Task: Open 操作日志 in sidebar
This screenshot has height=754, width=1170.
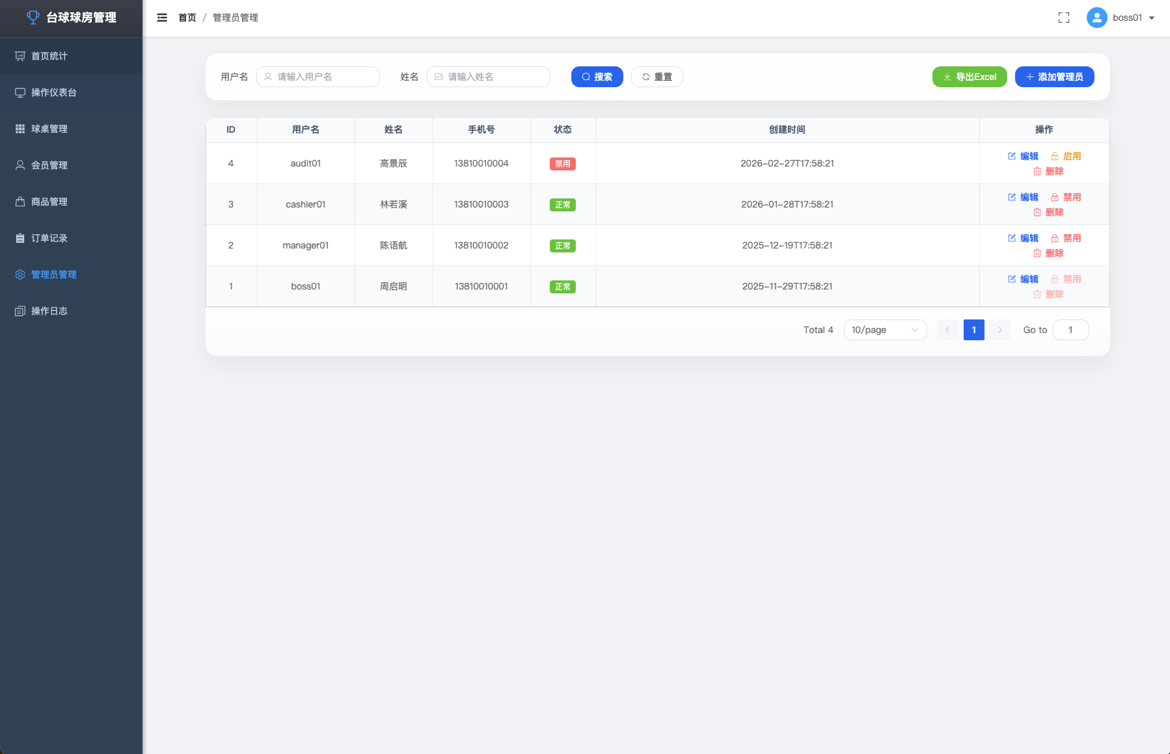Action: coord(71,311)
